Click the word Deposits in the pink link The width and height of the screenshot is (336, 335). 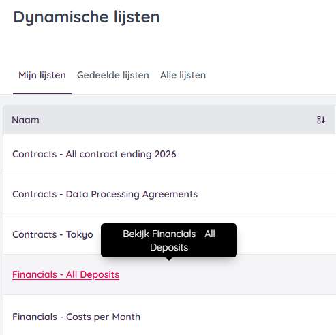click(100, 275)
